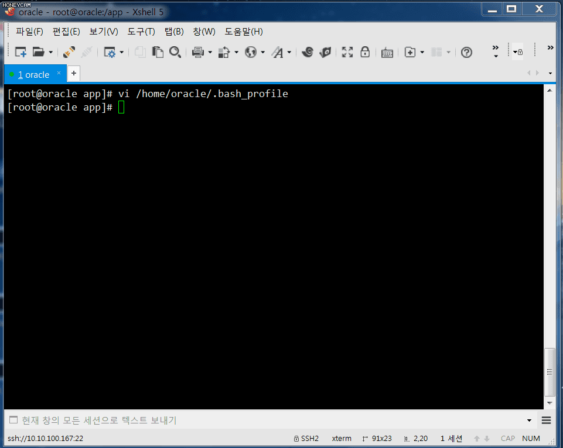Click the Xftp leaf icon
Viewport: 563px width, 448px height.
(325, 52)
